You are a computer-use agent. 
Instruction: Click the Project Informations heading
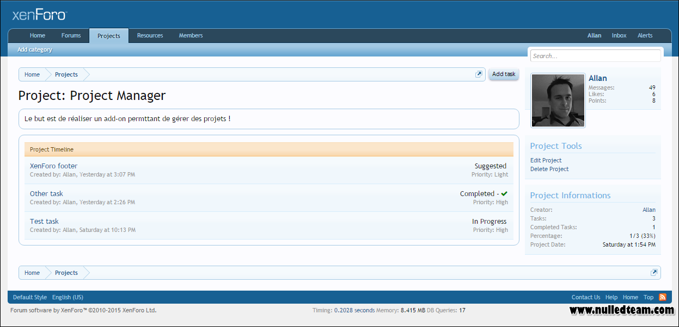571,196
